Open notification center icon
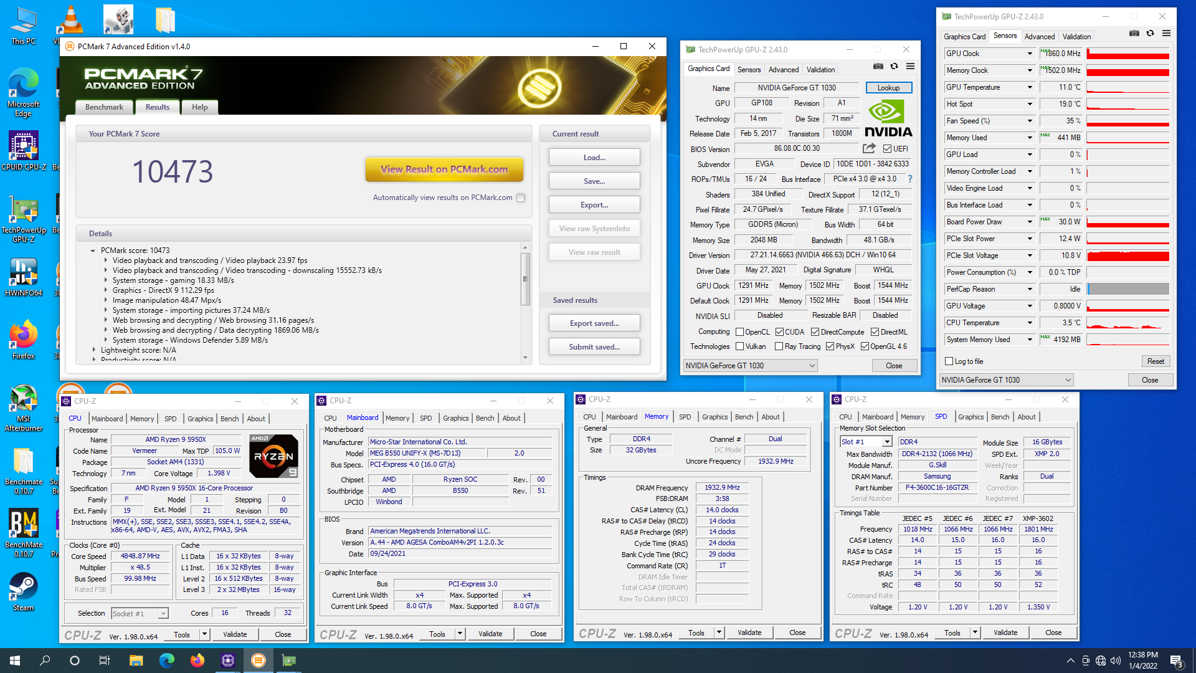Screen dimensions: 1196x673 pos(1177,661)
